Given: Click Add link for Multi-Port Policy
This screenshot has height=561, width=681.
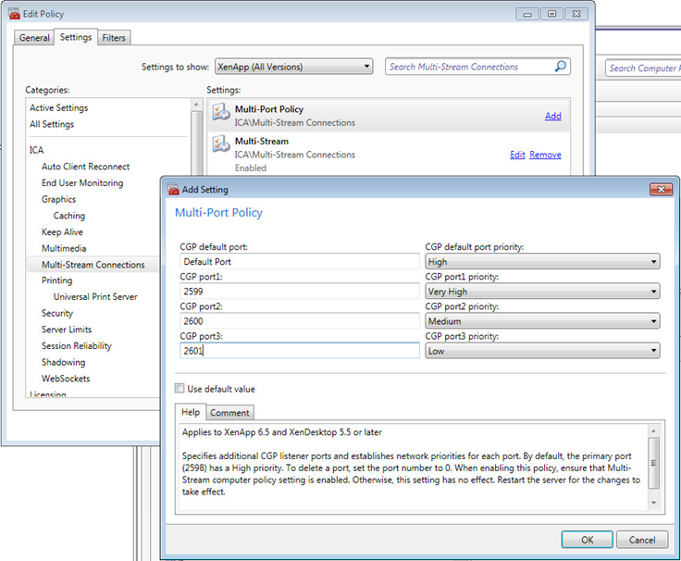Looking at the screenshot, I should tap(553, 116).
